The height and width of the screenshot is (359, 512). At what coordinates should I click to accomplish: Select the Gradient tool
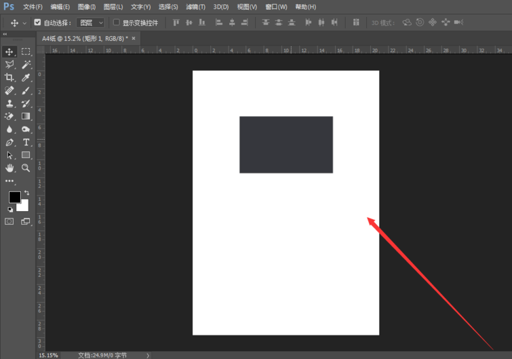[x=26, y=117]
